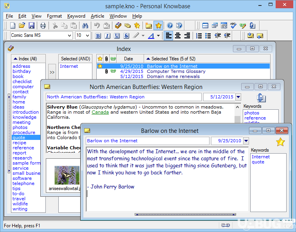Toggle favorite star button in main toolbar
The image size is (296, 232).
coord(159,25)
